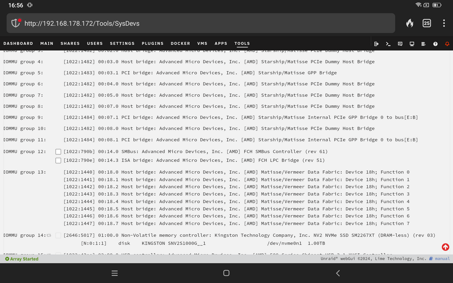Click the red back-to-top arrow icon
Viewport: 453px width, 283px height.
coord(445,247)
